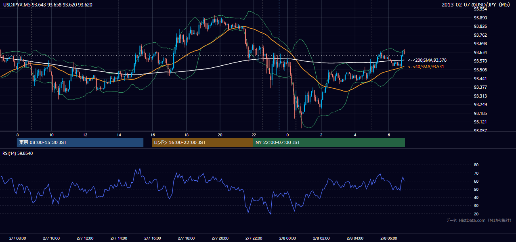The width and height of the screenshot is (516, 242).
Task: Click the 2/8 00:00 time label
Action: click(x=287, y=238)
